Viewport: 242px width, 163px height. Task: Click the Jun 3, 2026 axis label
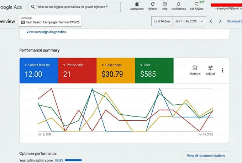44,134
